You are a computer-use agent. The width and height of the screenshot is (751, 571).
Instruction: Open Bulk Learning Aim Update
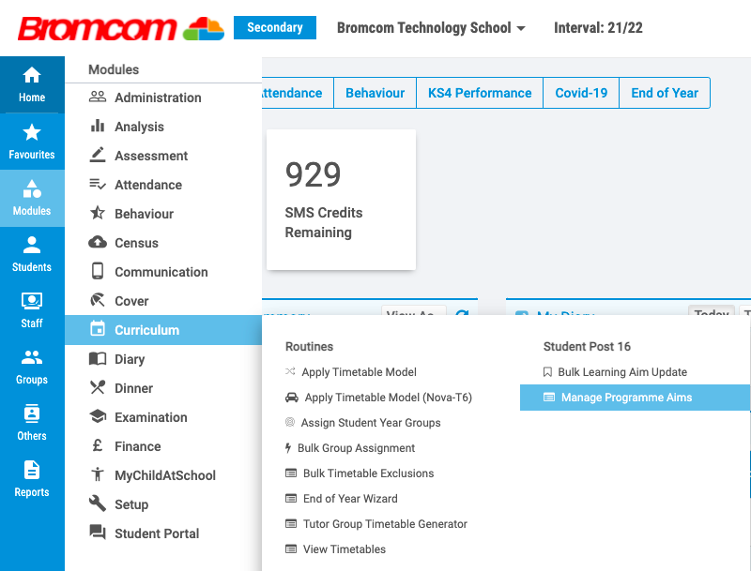[622, 372]
